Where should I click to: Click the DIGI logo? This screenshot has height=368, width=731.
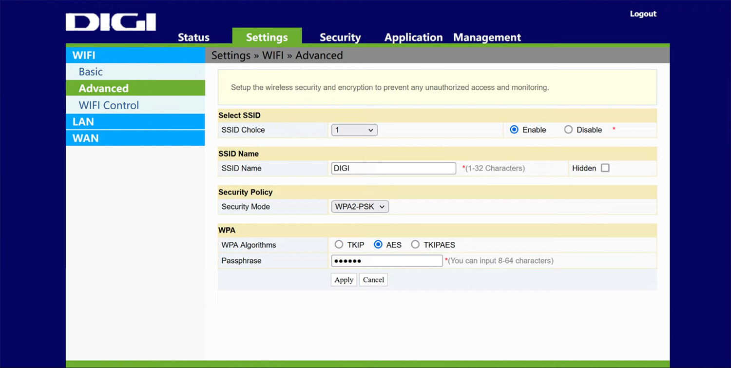[111, 22]
